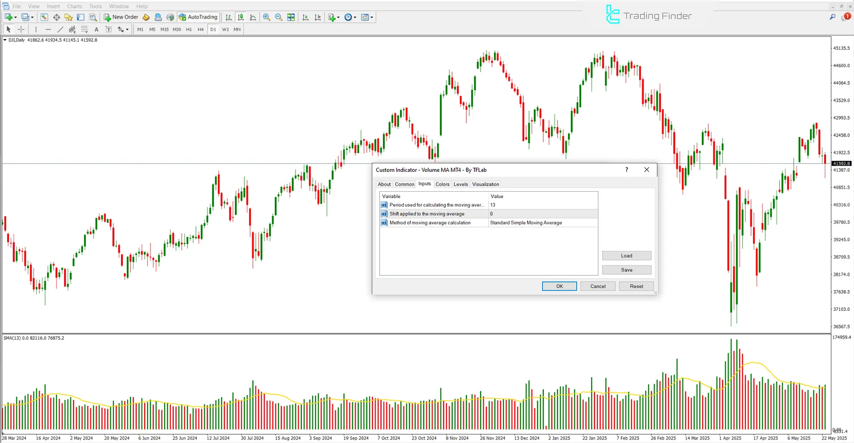This screenshot has width=854, height=443.
Task: Switch chart to bar chart display
Action: 228,17
